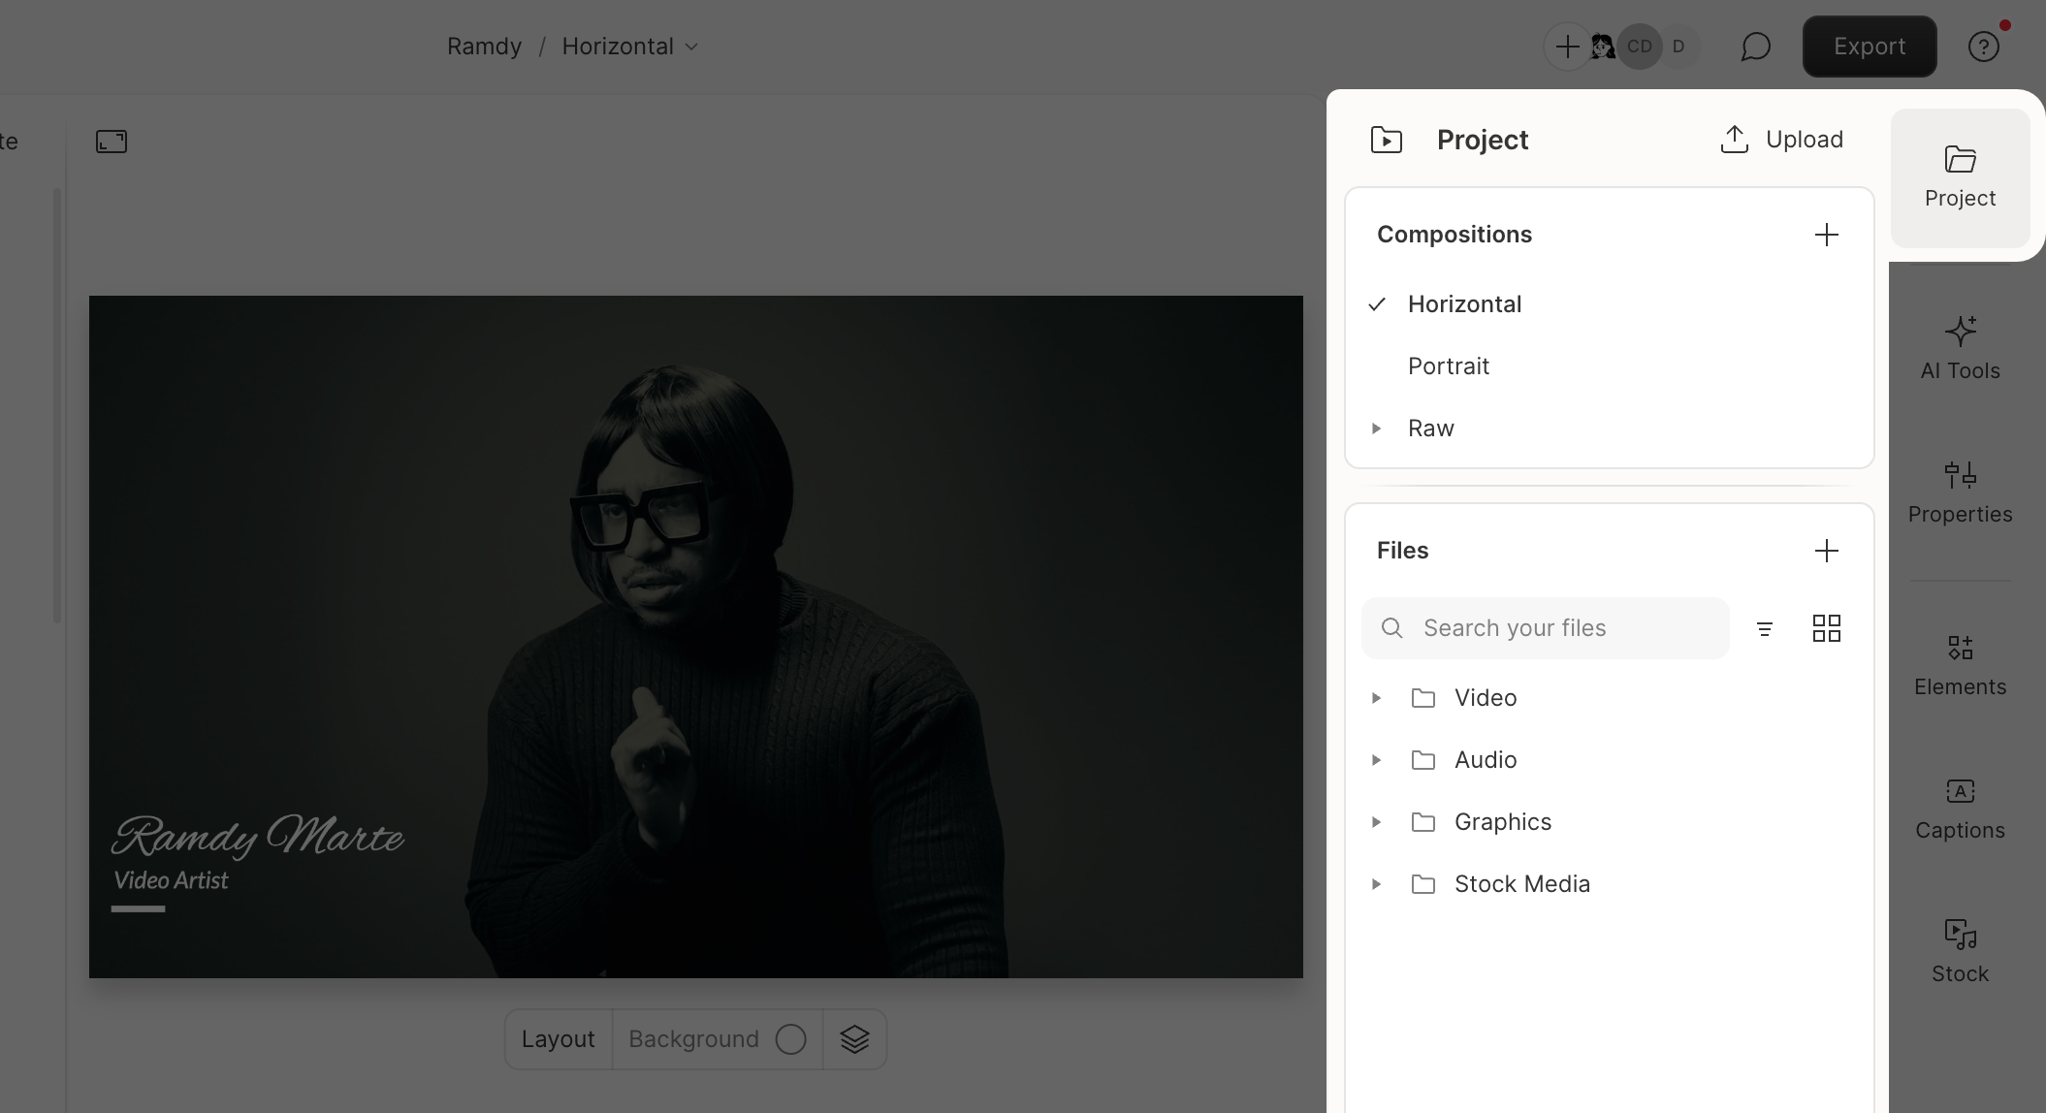This screenshot has height=1113, width=2046.
Task: Select the Project tab in sidebar
Action: click(1960, 177)
